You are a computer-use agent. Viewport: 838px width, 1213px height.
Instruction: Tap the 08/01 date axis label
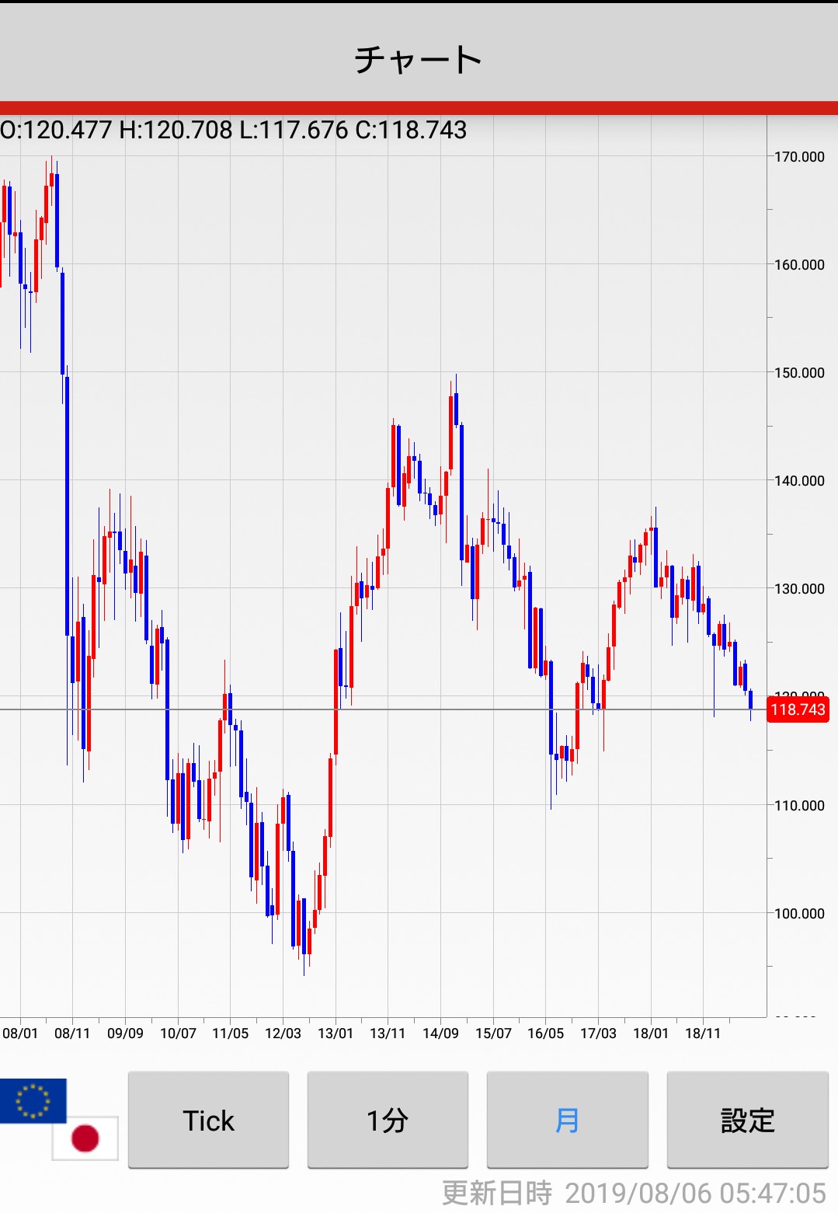tap(20, 1033)
